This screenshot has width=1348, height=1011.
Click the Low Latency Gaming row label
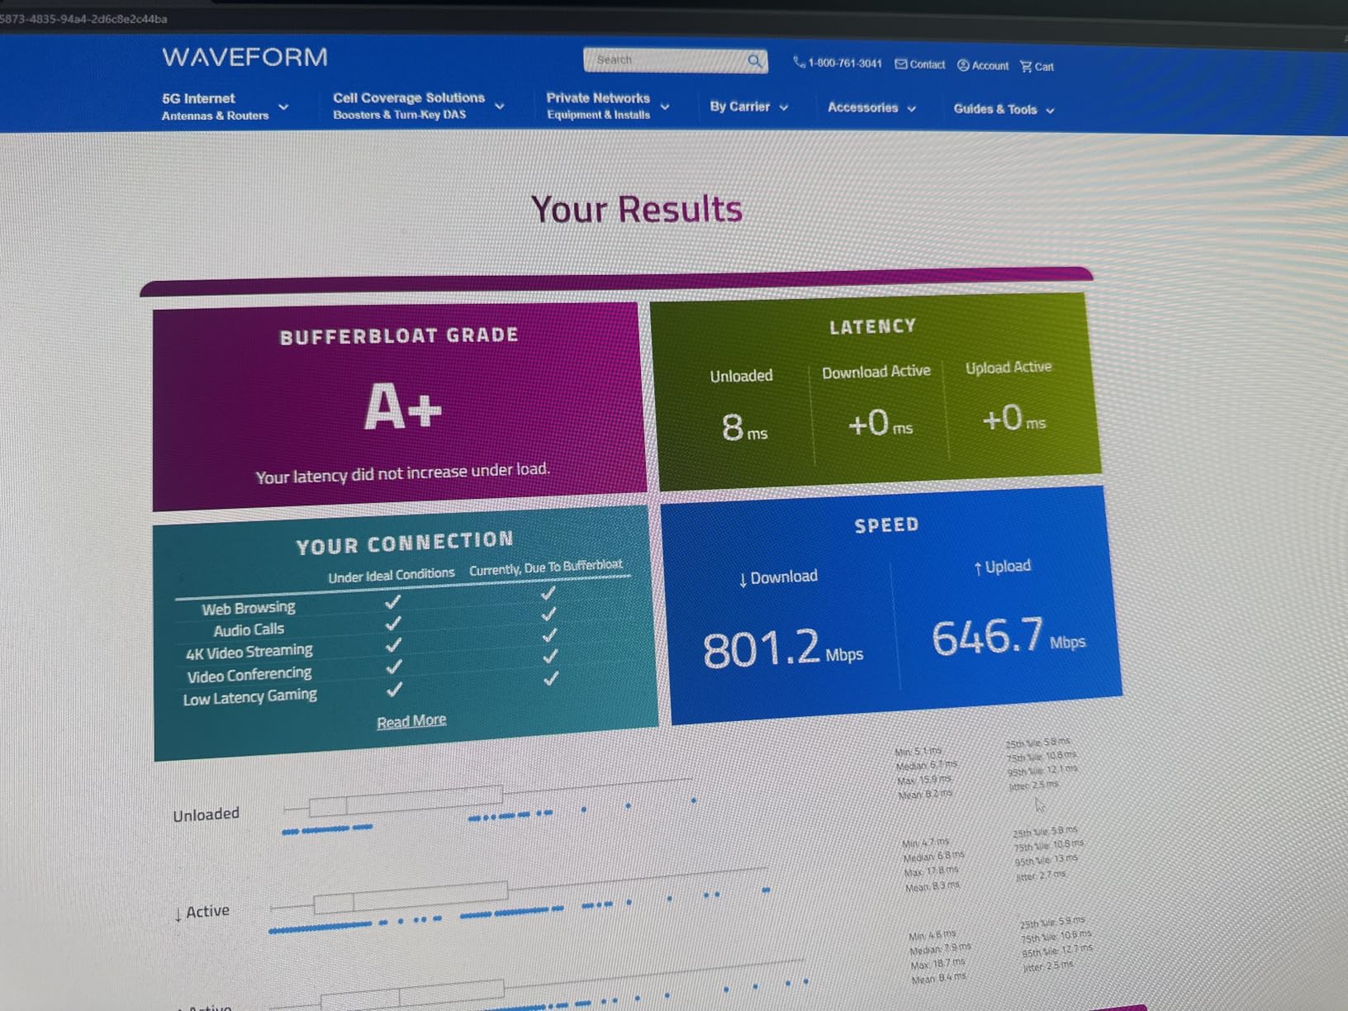(x=250, y=697)
